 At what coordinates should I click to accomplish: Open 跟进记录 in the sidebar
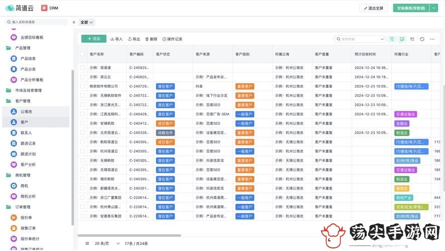click(x=28, y=144)
